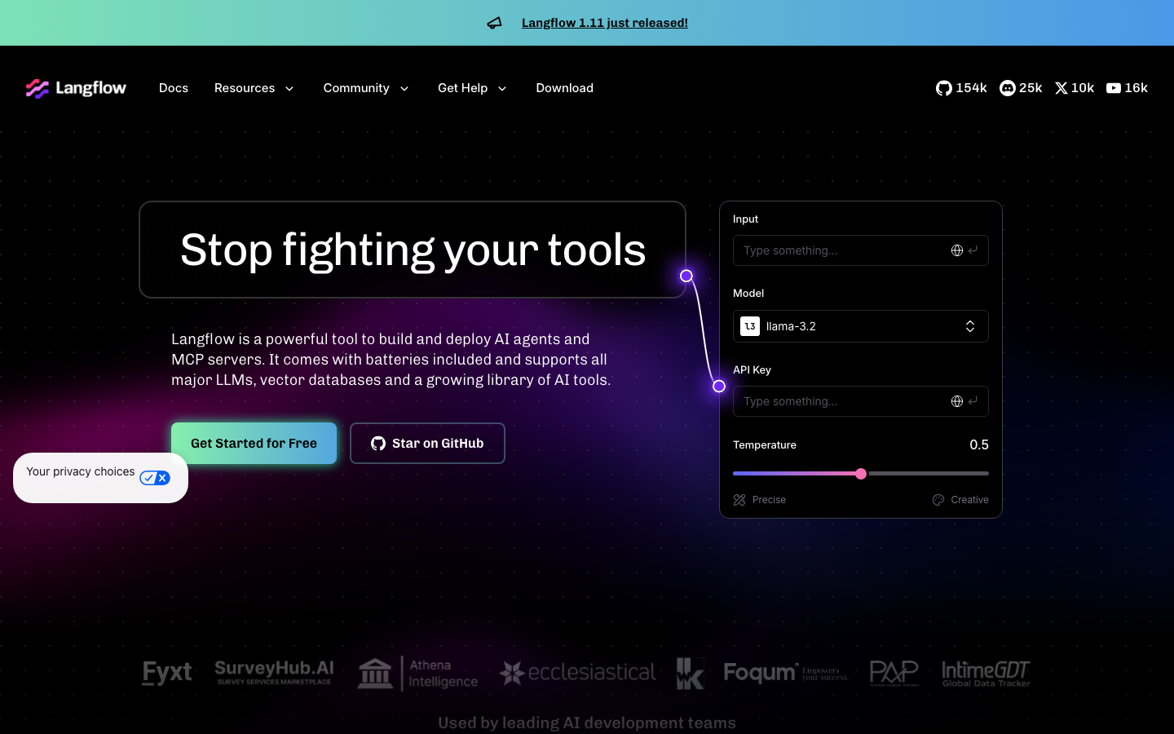Click the Temperature slider handle

tap(861, 474)
